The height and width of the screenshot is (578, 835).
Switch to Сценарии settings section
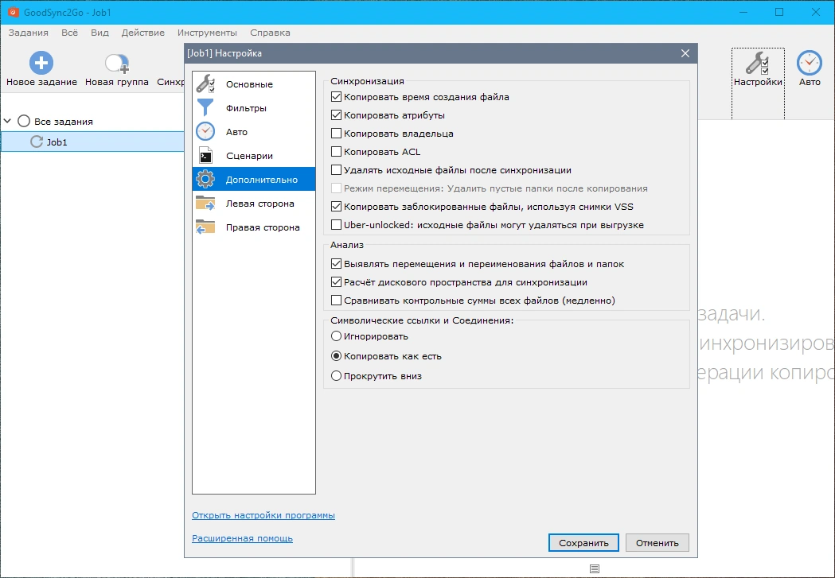(x=254, y=155)
